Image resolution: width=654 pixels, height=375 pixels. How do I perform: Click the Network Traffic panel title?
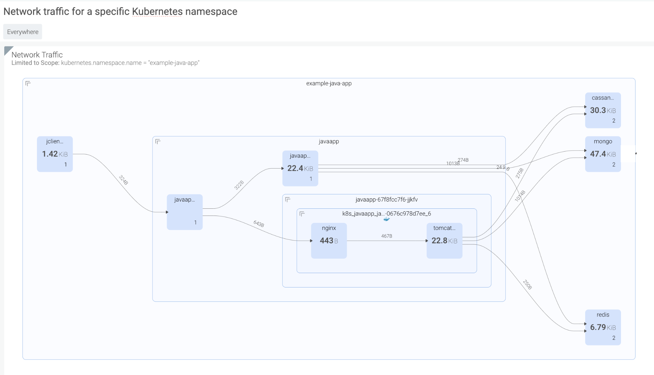click(37, 55)
